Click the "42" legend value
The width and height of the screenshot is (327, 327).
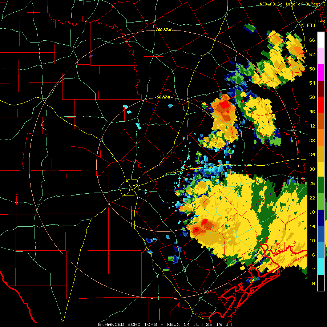point(312,126)
